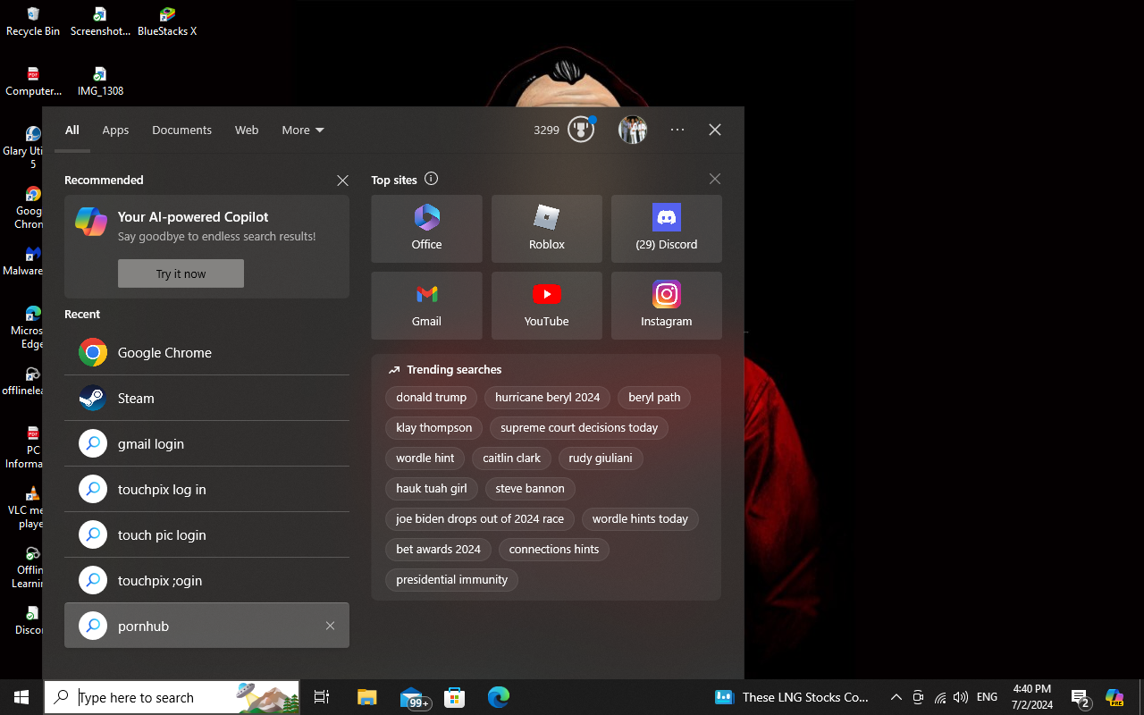
Task: Switch to the Apps search tab
Action: (x=115, y=130)
